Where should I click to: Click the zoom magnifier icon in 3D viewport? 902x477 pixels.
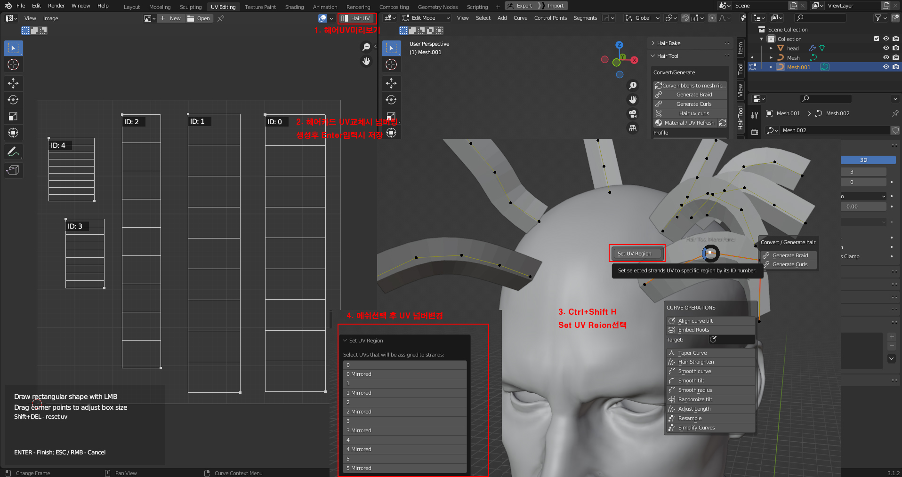pyautogui.click(x=633, y=86)
